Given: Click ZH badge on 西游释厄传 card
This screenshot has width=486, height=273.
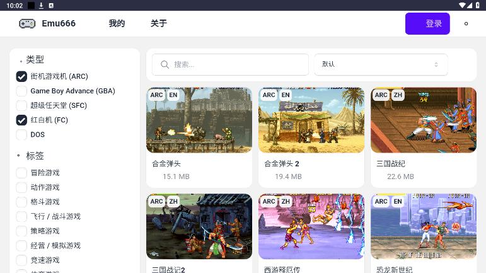Looking at the screenshot, I should point(286,201).
